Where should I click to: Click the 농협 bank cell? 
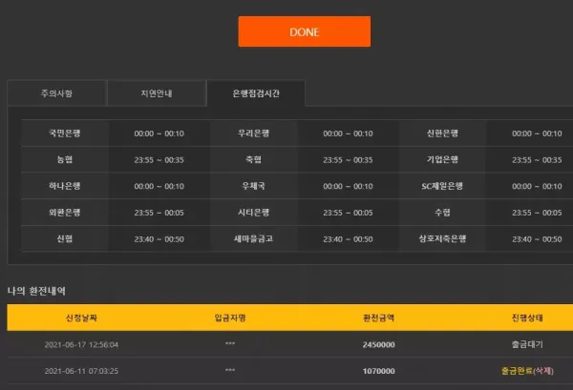click(65, 159)
